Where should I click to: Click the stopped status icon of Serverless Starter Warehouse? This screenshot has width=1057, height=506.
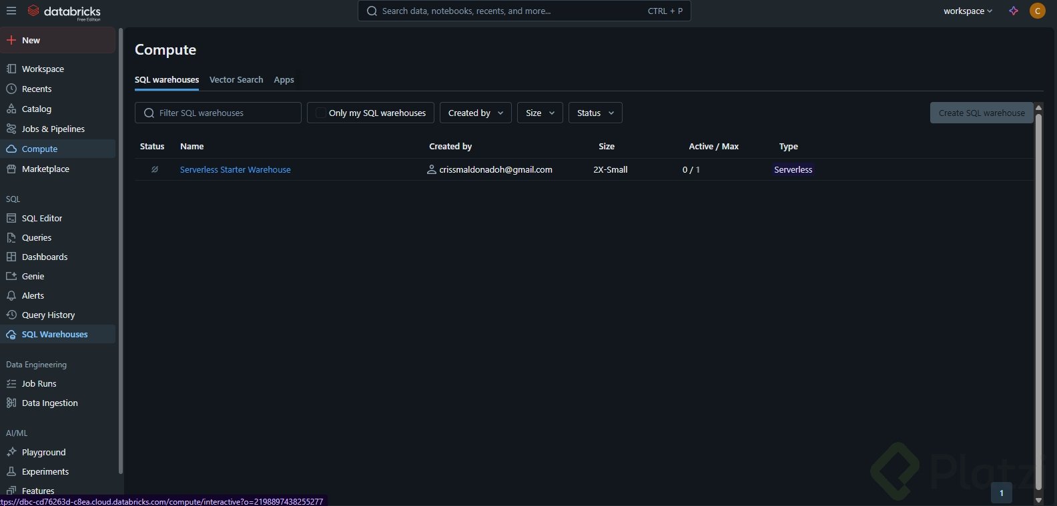(154, 170)
